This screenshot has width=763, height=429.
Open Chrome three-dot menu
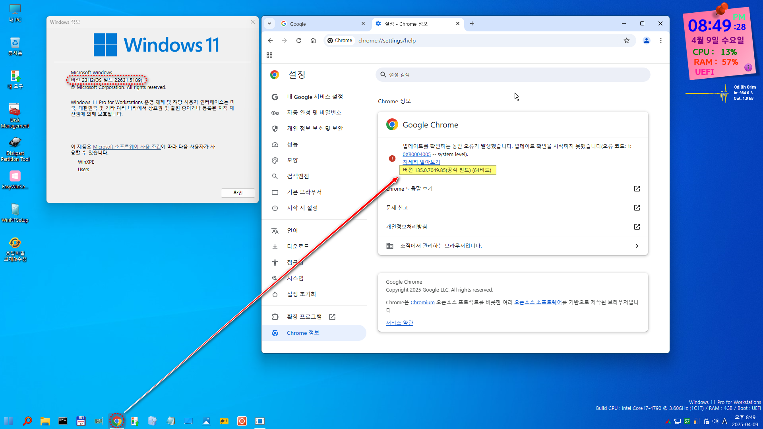tap(661, 41)
